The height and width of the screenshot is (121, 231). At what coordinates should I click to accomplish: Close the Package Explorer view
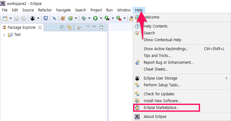(40, 28)
